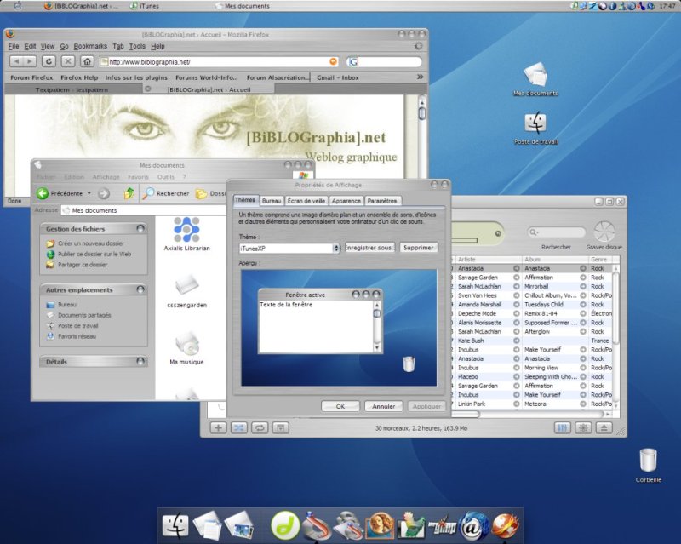Toggle iTunes artwork panel button

(x=281, y=428)
